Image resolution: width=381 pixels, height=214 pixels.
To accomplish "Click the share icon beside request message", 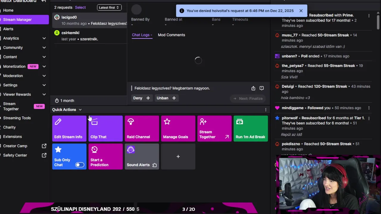I will (x=253, y=88).
